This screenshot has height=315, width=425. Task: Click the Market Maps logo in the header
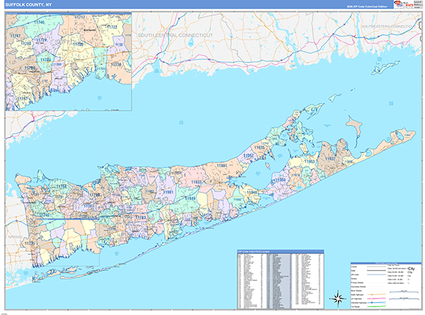pos(403,4)
